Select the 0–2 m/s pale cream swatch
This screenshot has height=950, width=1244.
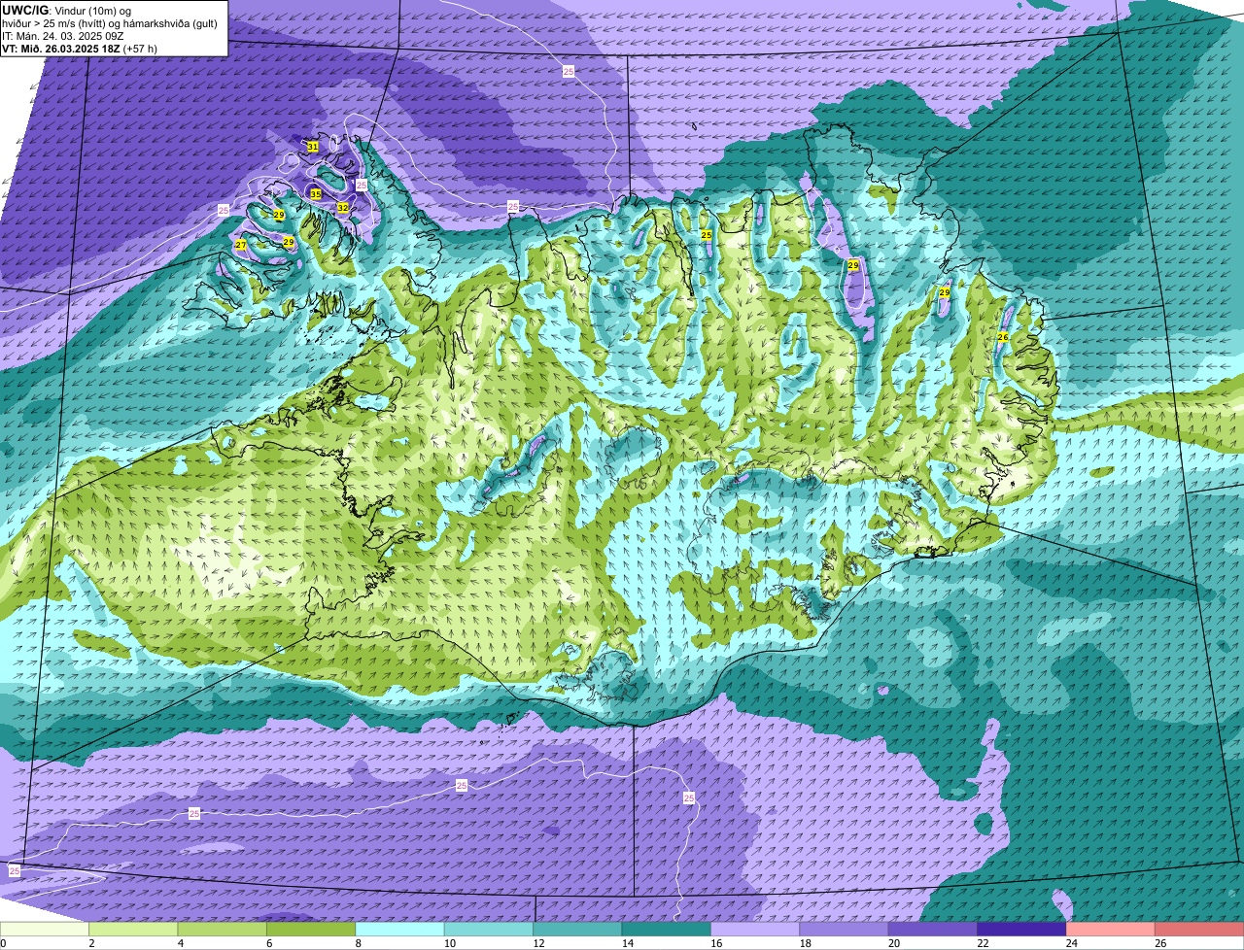(45, 929)
